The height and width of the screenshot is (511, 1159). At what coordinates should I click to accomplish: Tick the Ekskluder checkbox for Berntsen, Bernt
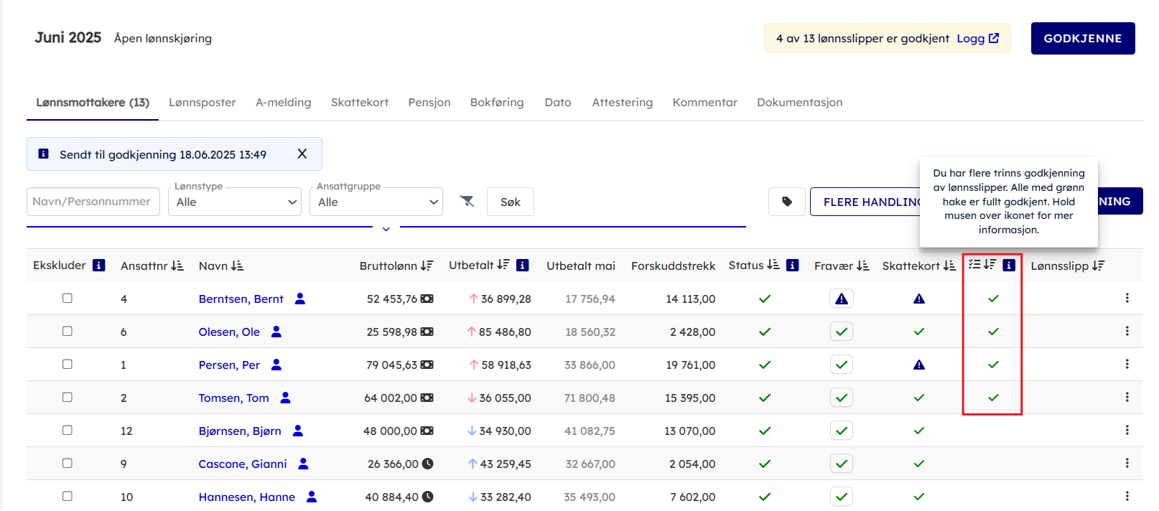tap(68, 299)
